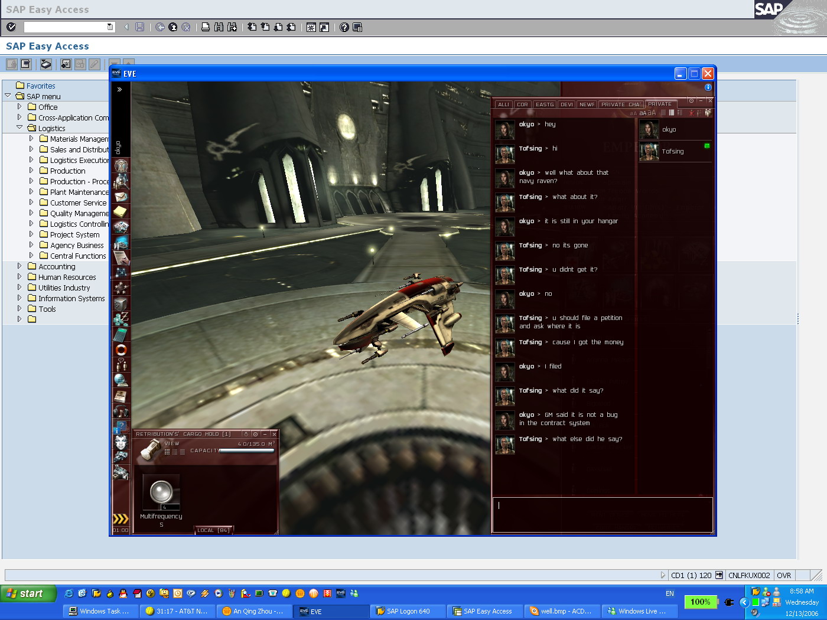Toggle cargo hold icon grid view
This screenshot has width=827, height=620.
[x=167, y=452]
